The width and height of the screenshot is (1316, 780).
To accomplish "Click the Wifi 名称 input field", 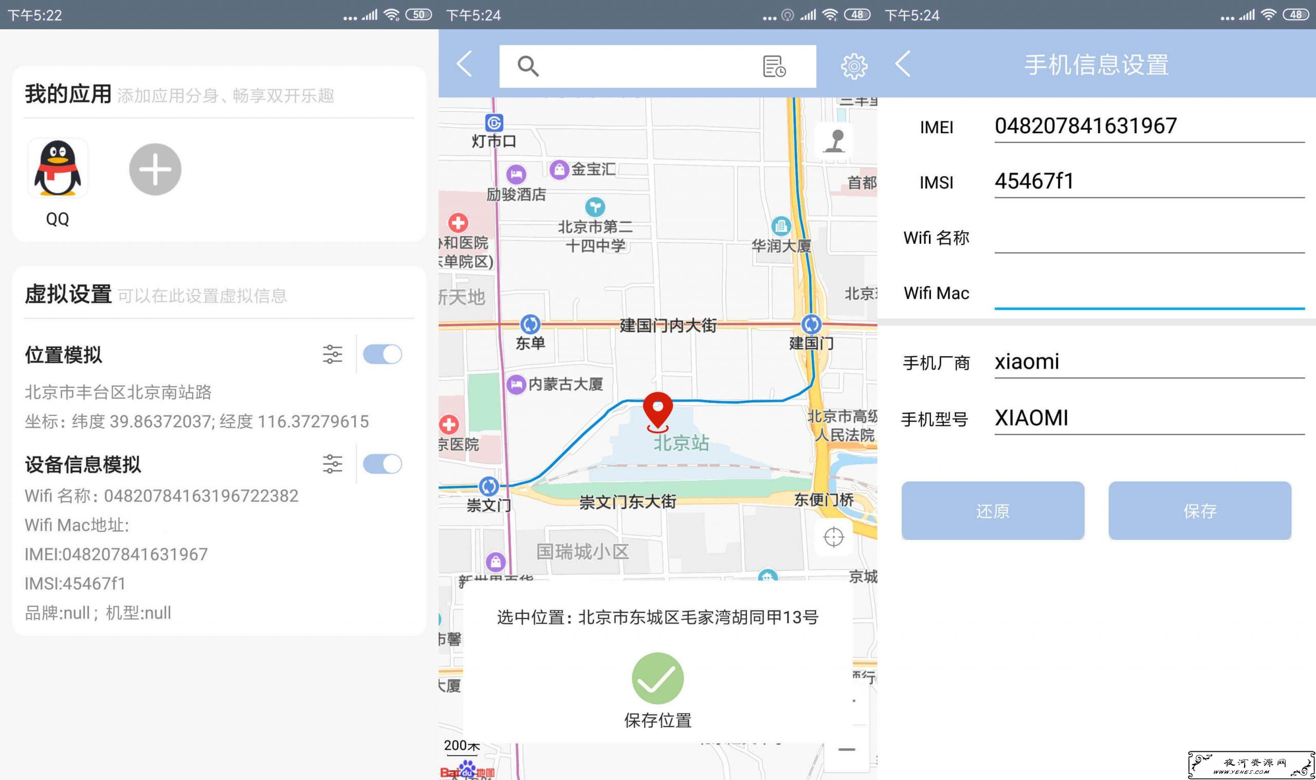I will 1149,238.
